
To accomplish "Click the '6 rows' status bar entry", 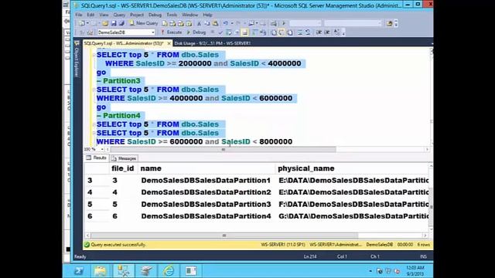I will coord(423,245).
